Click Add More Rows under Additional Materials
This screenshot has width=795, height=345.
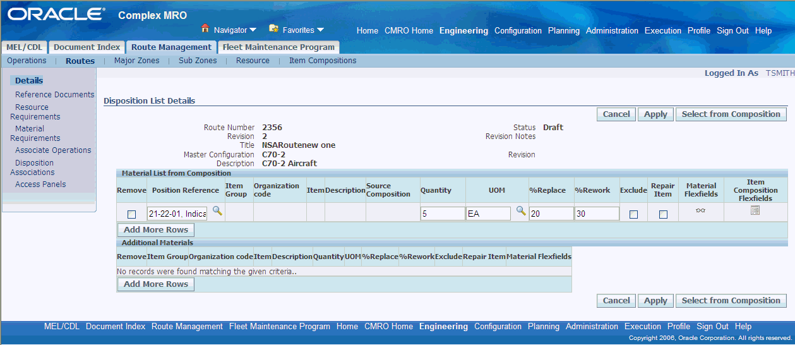156,284
